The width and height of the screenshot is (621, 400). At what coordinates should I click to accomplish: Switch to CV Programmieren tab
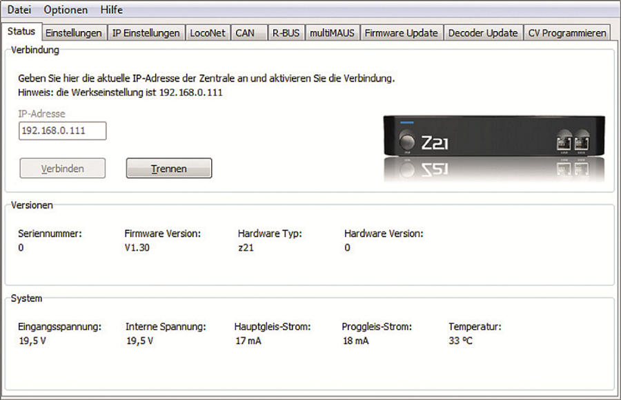pos(567,32)
